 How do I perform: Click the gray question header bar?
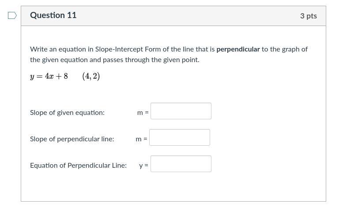click(173, 16)
